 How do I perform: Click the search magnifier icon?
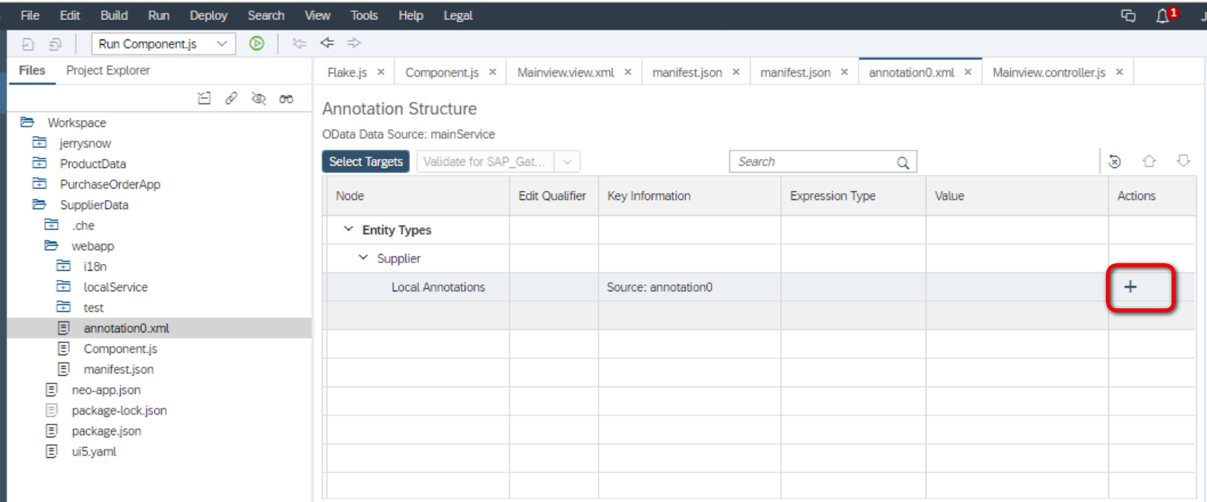pos(903,162)
